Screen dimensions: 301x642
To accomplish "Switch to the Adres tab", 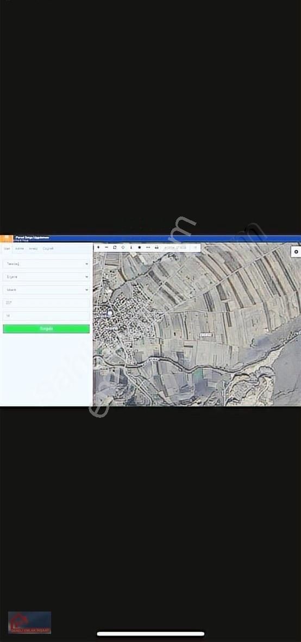I will 20,249.
